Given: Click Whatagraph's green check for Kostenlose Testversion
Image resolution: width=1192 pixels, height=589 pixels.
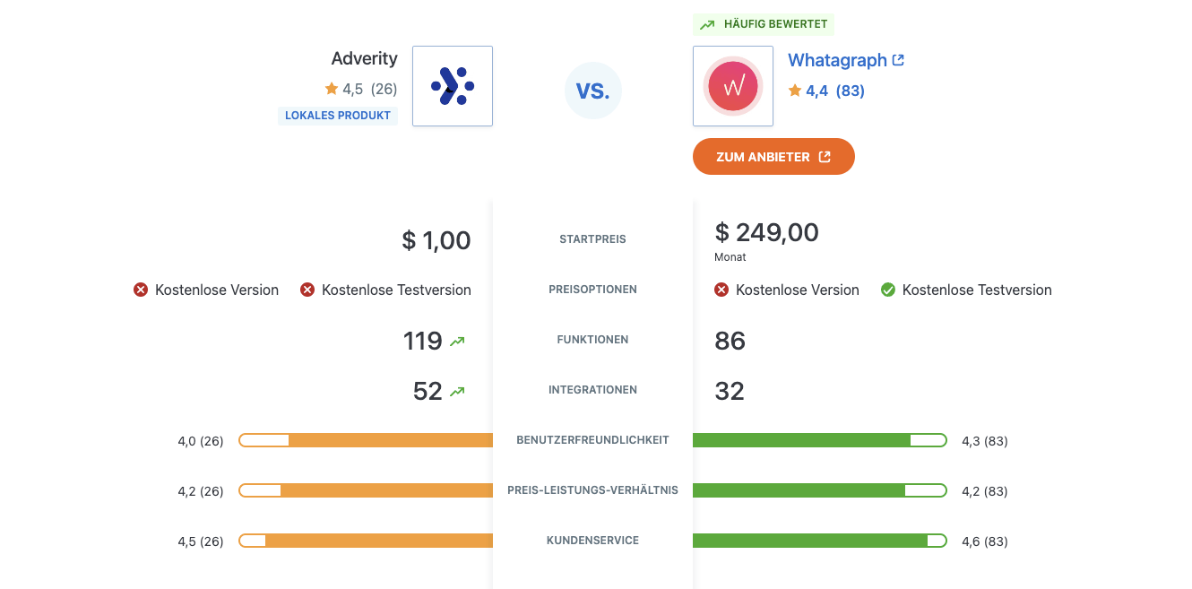Looking at the screenshot, I should [x=888, y=290].
